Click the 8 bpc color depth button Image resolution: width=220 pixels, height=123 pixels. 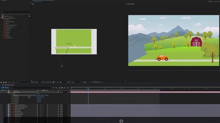10,82
